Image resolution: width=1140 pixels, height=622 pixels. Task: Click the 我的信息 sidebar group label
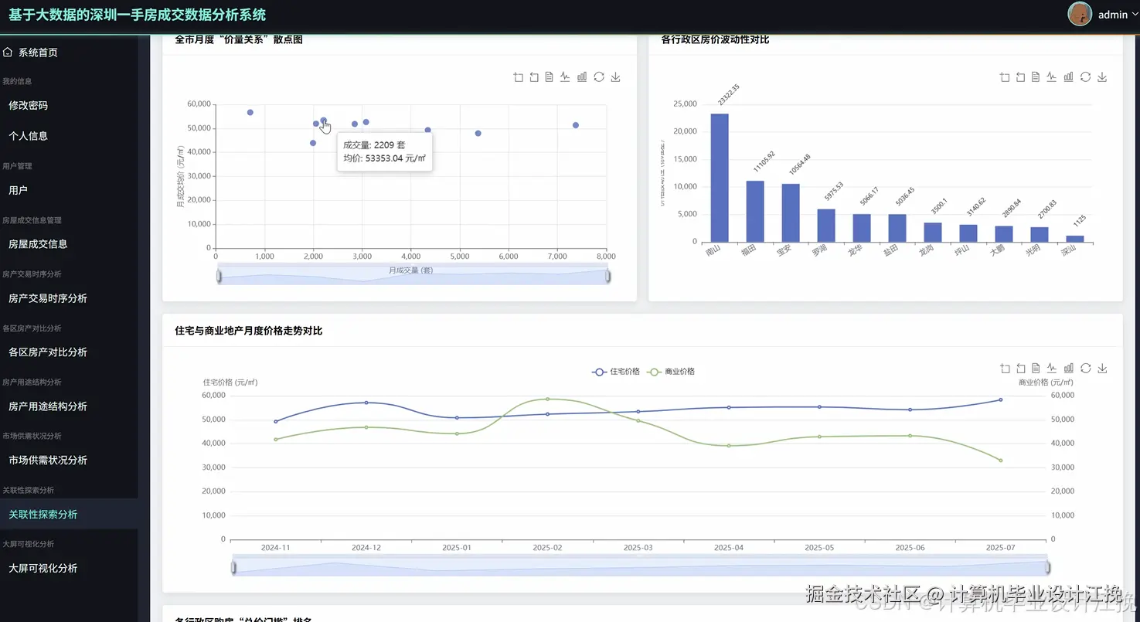pos(17,81)
